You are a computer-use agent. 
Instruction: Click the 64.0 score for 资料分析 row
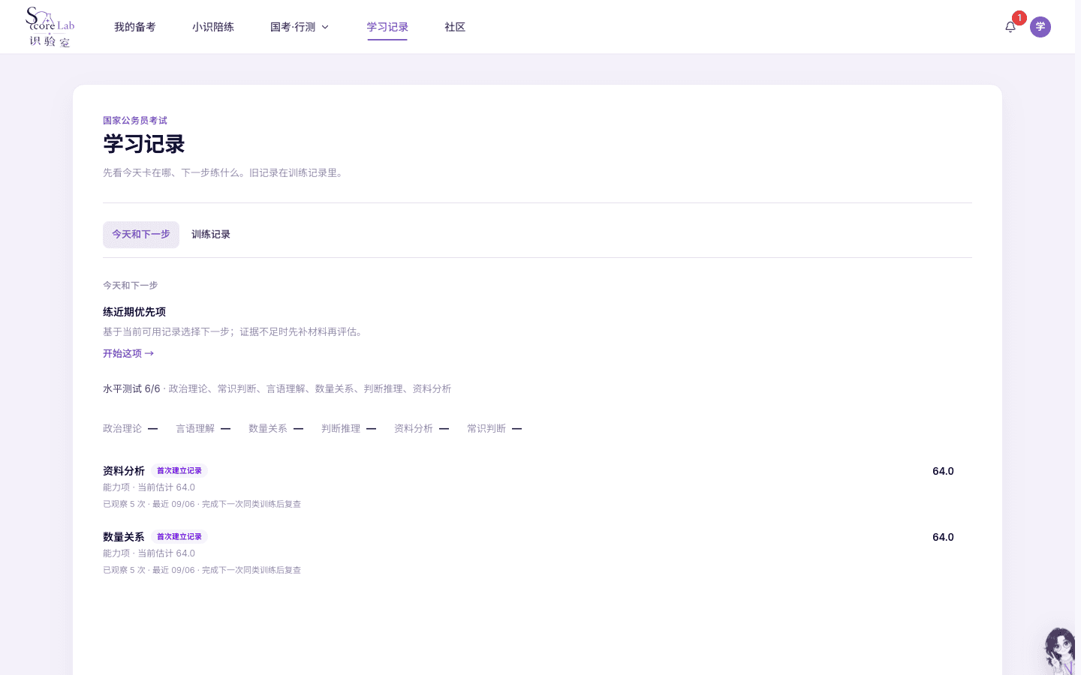943,471
